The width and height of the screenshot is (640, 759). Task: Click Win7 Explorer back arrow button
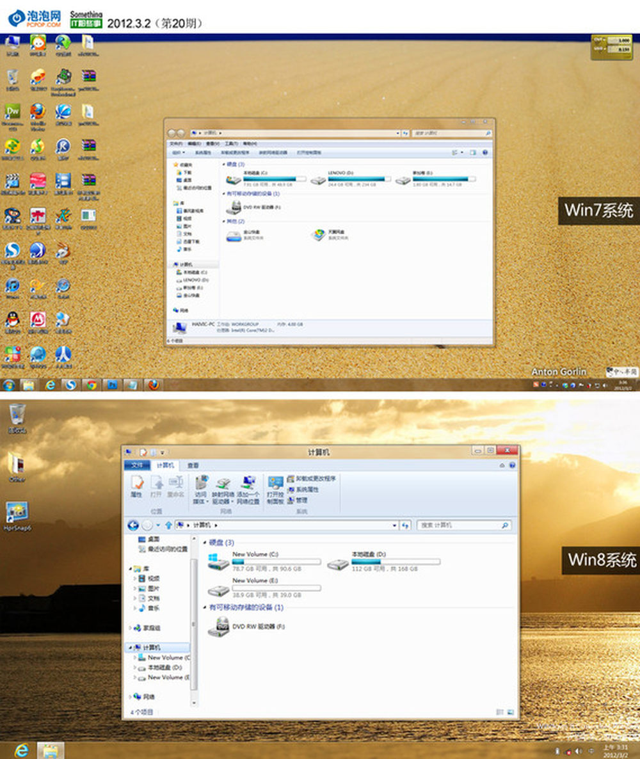(172, 132)
